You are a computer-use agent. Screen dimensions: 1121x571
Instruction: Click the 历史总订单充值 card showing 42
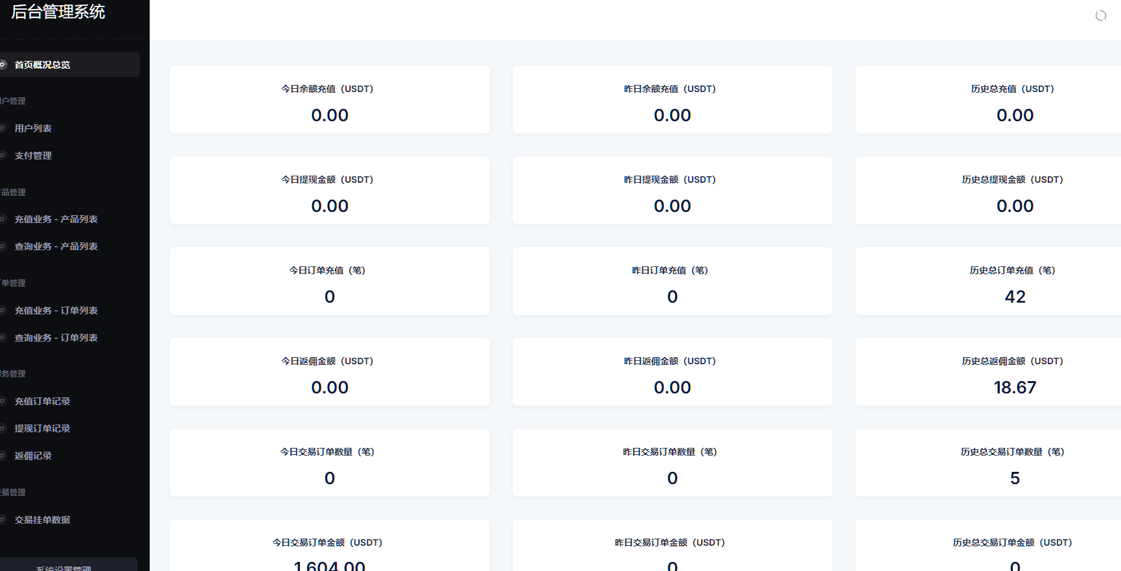(x=1014, y=281)
